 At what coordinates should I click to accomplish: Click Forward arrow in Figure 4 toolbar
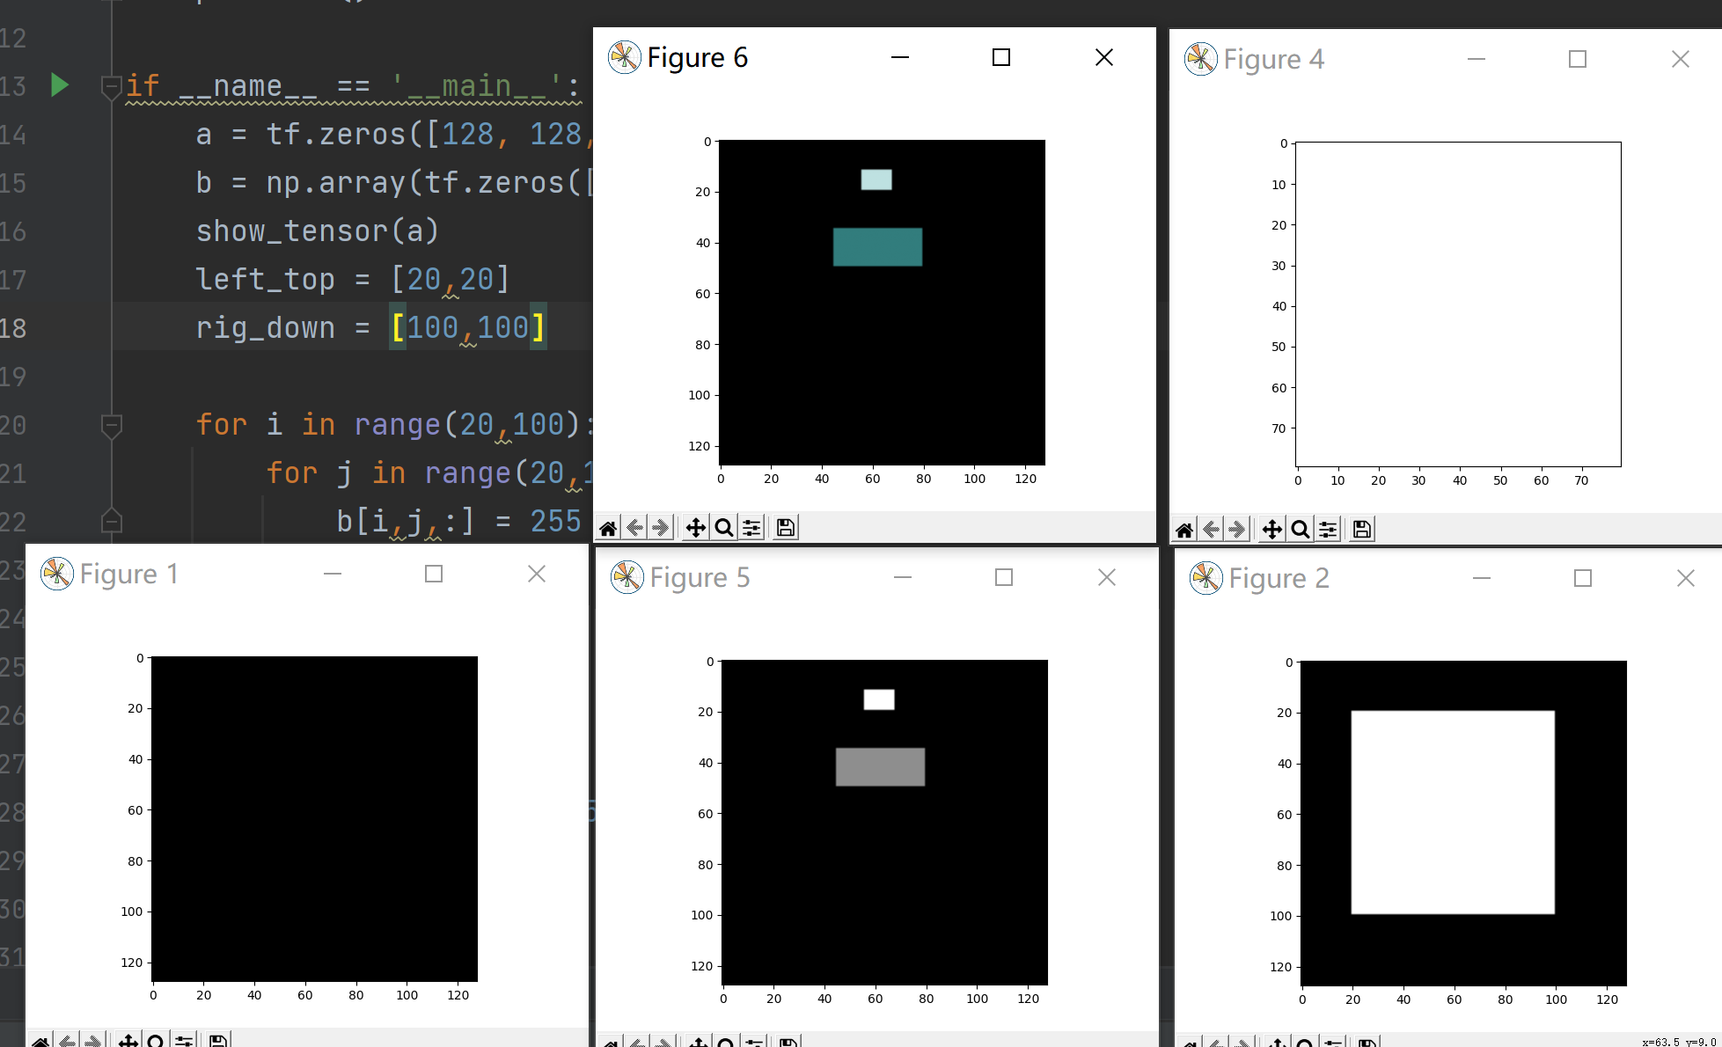tap(1237, 530)
